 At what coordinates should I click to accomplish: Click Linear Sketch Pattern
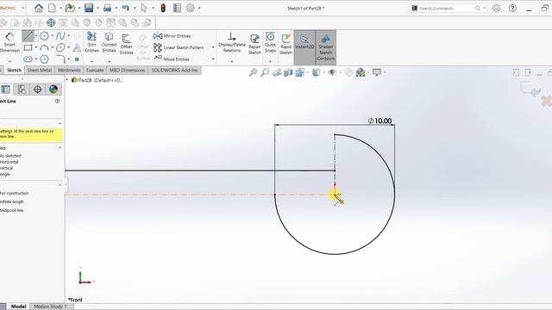(179, 47)
